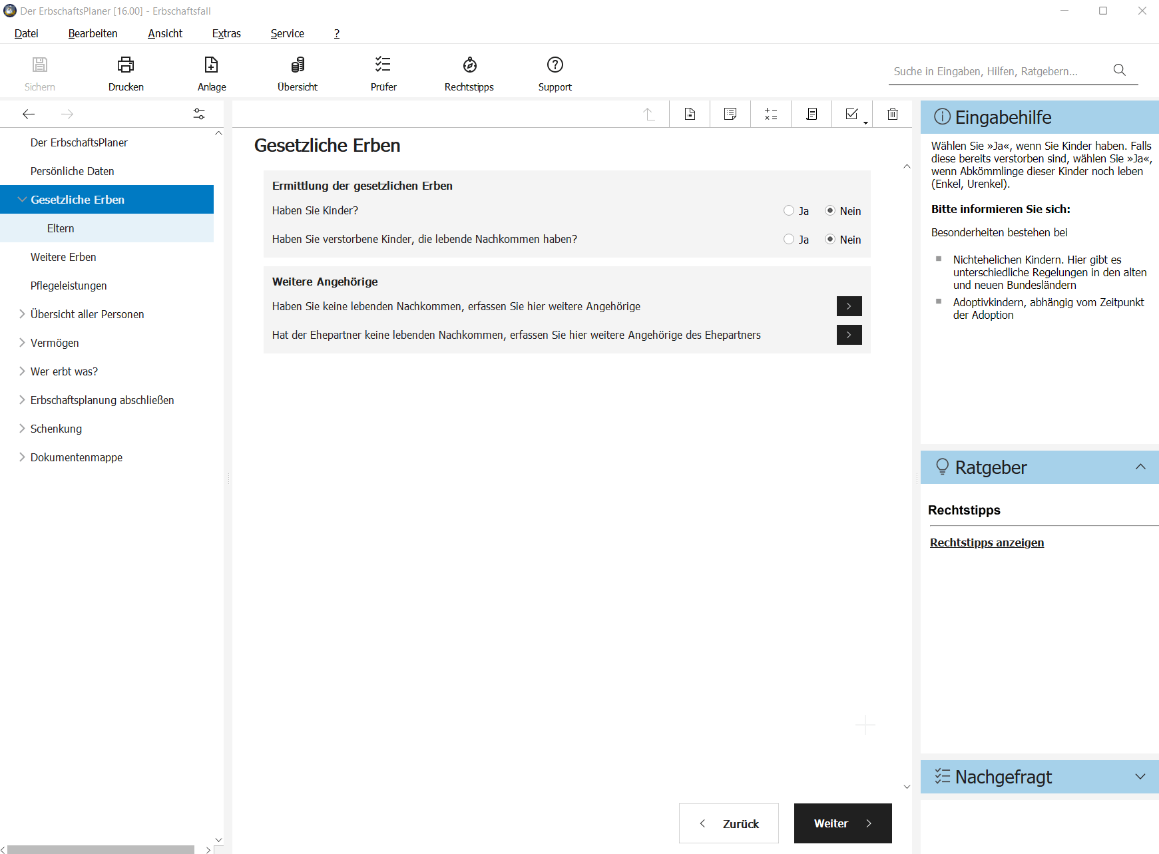The image size is (1159, 854).
Task: Select Nein for 'Haben Sie Kinder?'
Action: (830, 211)
